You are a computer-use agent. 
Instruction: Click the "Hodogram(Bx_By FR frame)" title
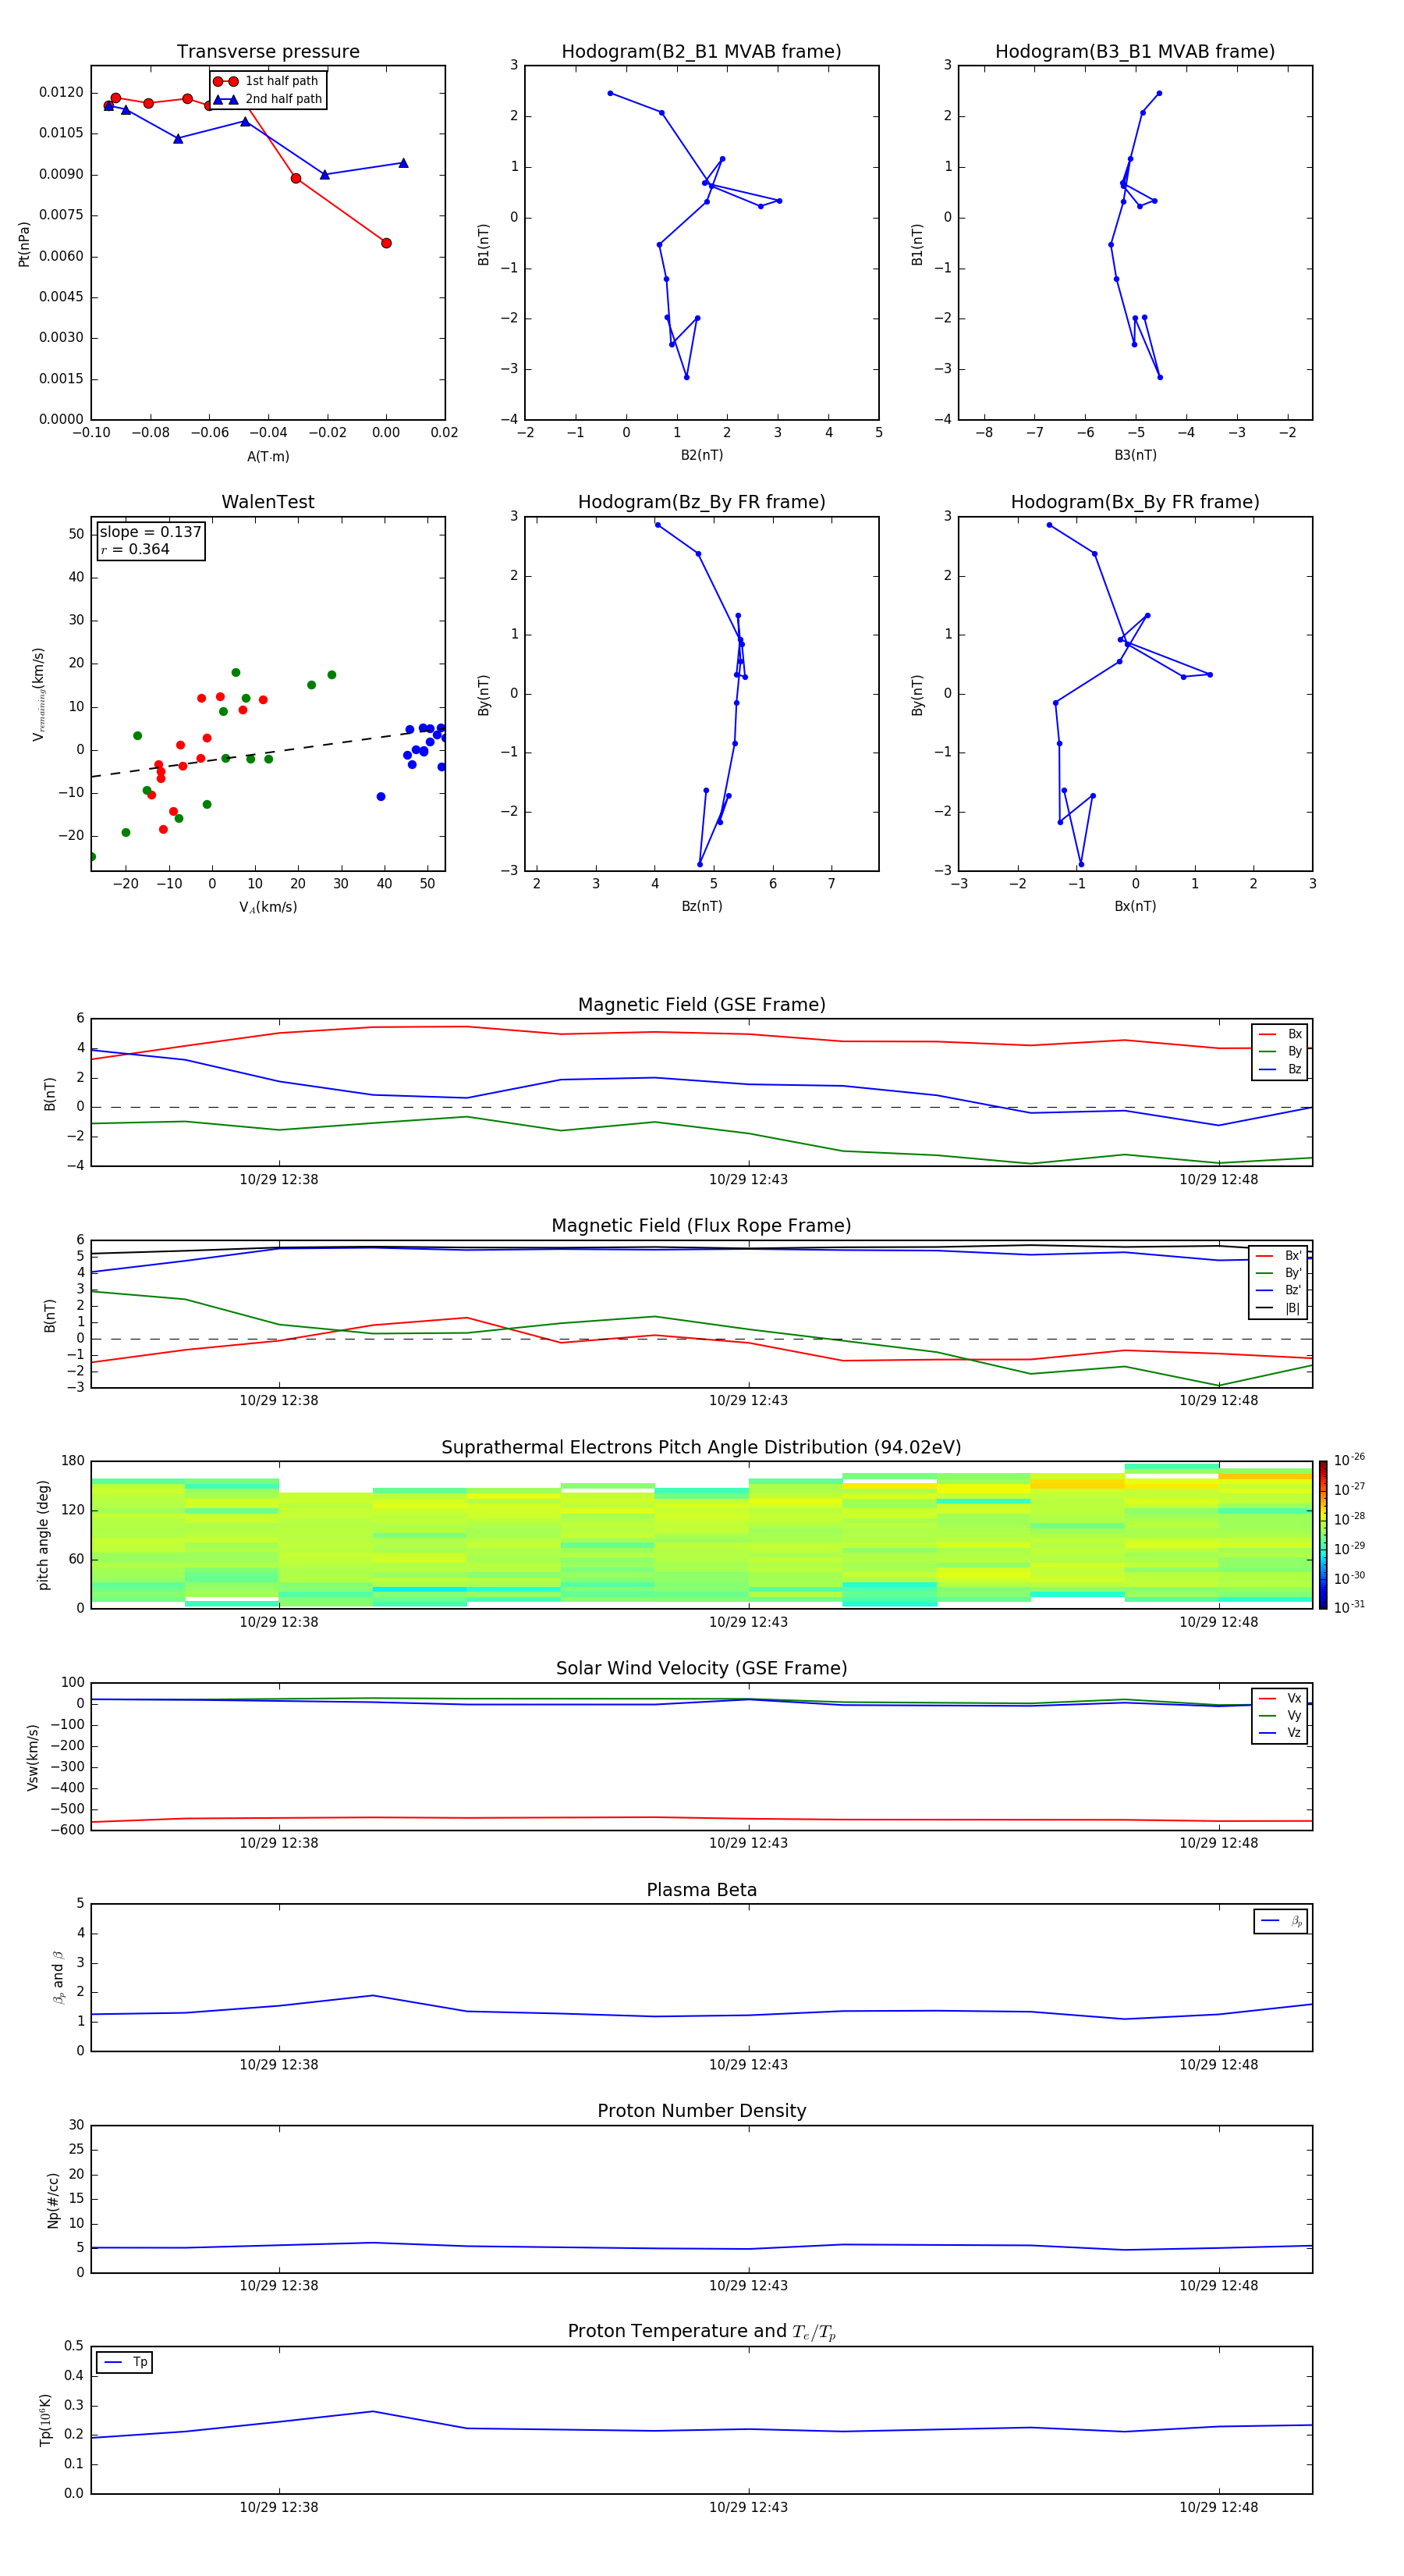[x=1135, y=502]
